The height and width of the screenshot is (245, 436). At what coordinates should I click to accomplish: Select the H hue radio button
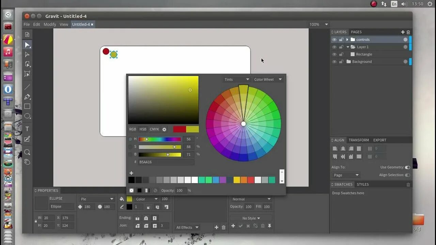click(130, 139)
